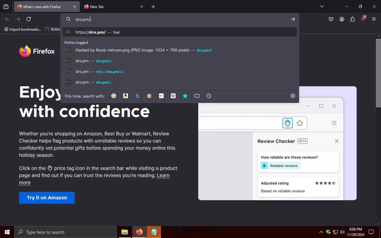Open network icon in system tray
Image resolution: width=381 pixels, height=238 pixels.
point(335,232)
